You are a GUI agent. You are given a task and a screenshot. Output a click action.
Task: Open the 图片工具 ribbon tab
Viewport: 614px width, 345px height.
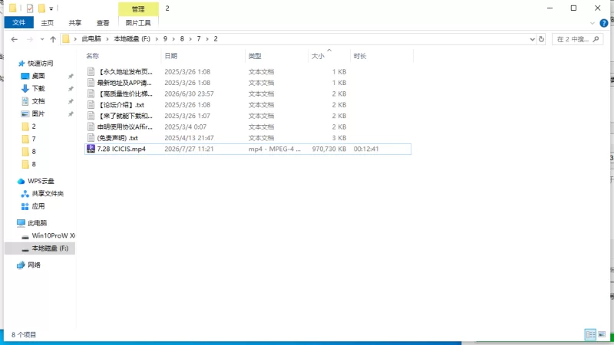(x=138, y=23)
